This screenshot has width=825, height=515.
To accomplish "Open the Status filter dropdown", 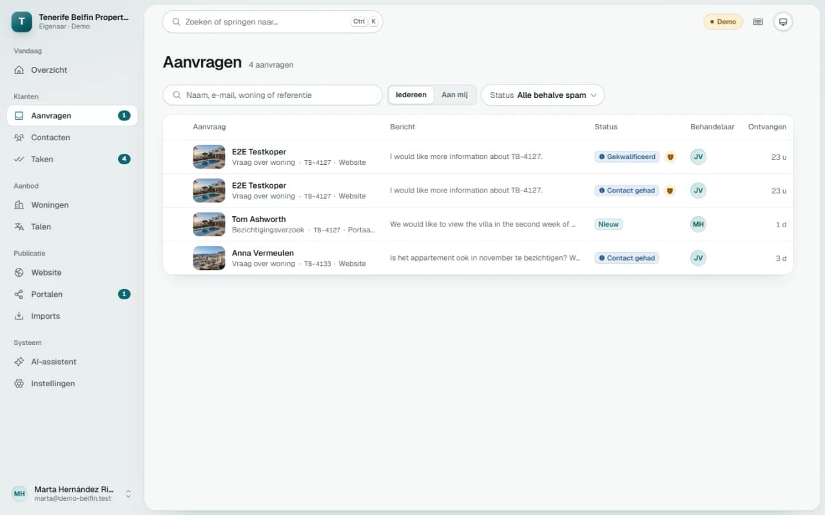I will coord(543,95).
